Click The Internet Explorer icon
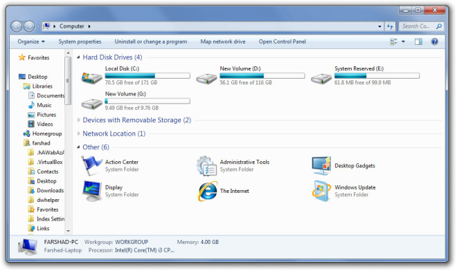This screenshot has width=457, height=271. tap(208, 191)
